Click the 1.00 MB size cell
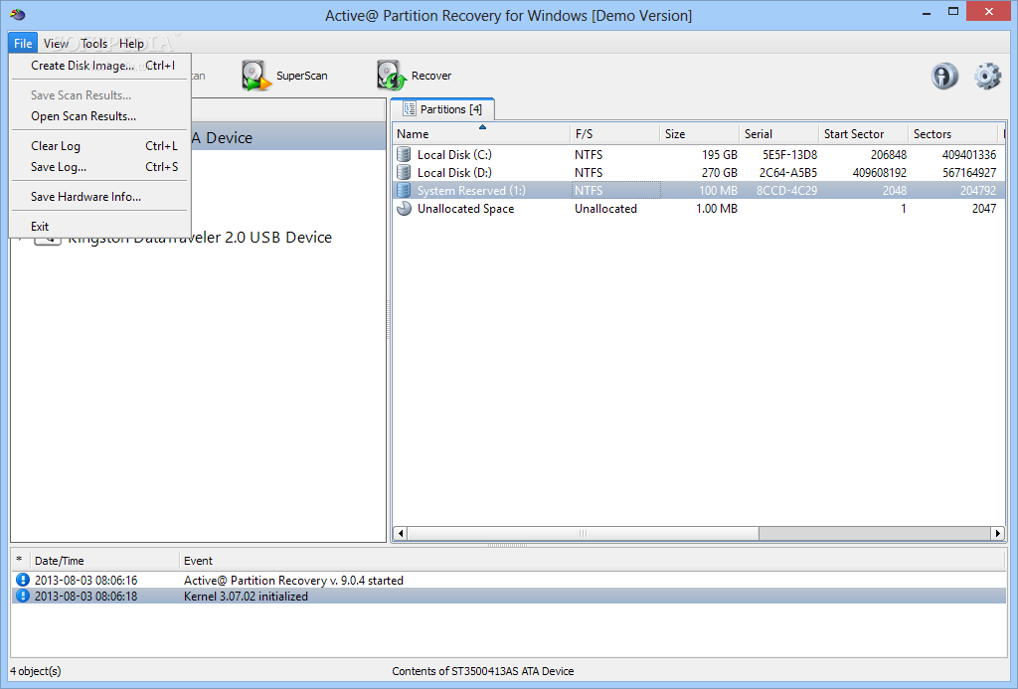Image resolution: width=1018 pixels, height=689 pixels. 717,209
